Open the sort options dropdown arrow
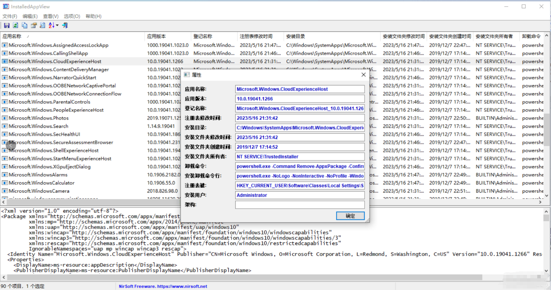The height and width of the screenshot is (290, 551). pos(57,25)
